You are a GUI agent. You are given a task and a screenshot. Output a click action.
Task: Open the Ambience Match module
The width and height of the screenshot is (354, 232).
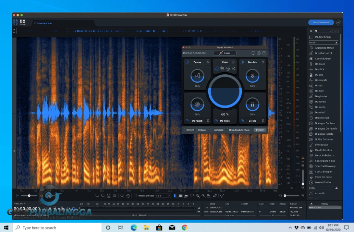[321, 48]
